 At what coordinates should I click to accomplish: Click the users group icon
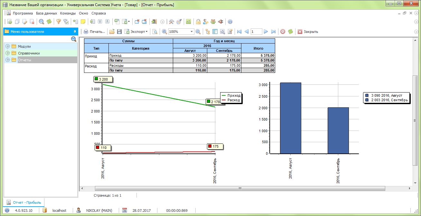213,22
